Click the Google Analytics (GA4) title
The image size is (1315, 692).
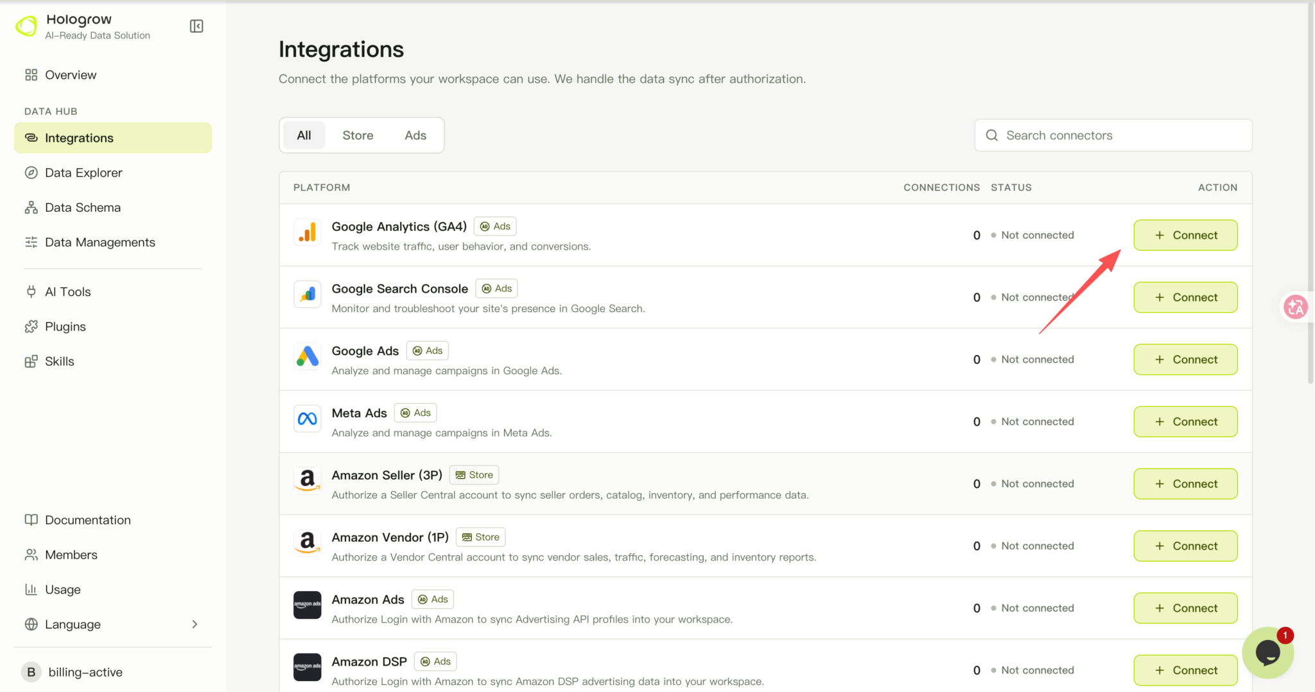(399, 227)
